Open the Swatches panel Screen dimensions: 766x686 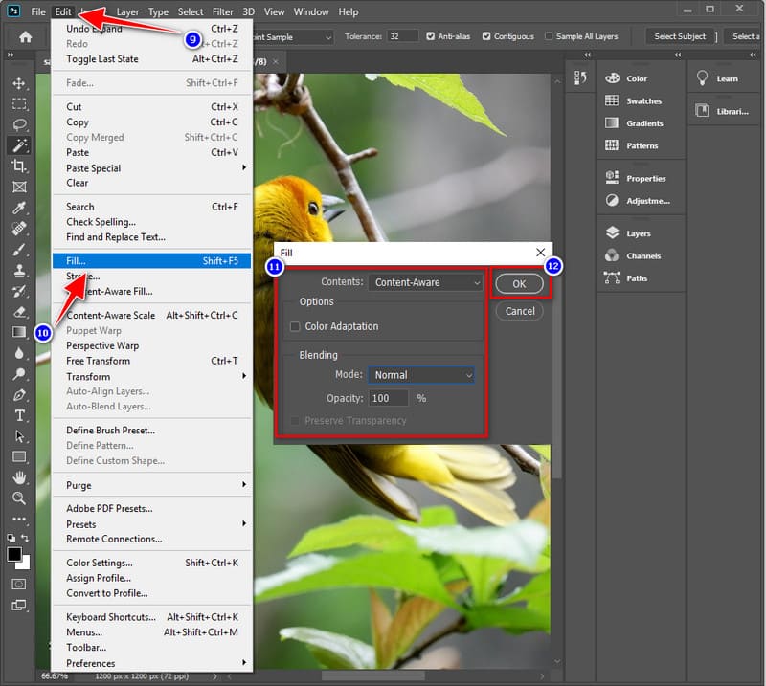[643, 101]
